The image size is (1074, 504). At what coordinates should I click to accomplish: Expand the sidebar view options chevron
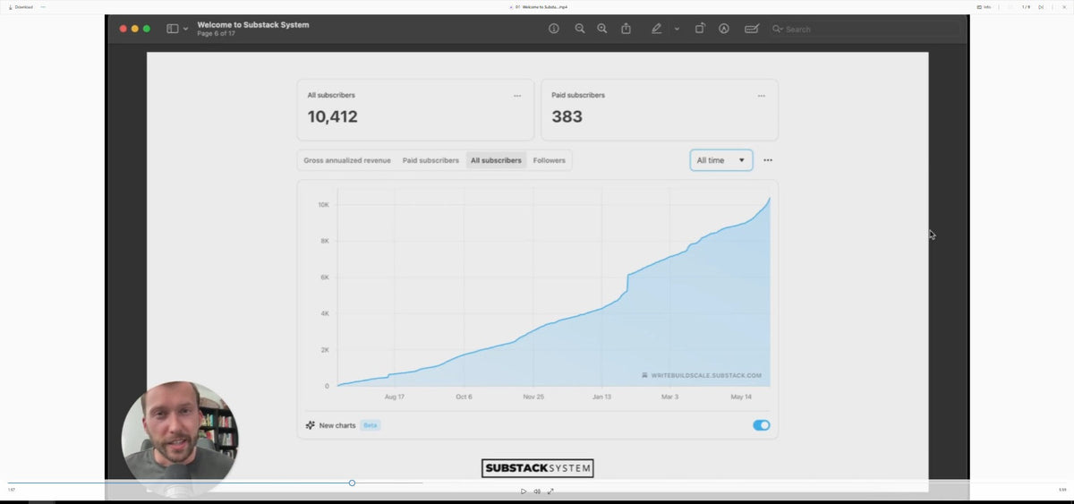coord(185,29)
